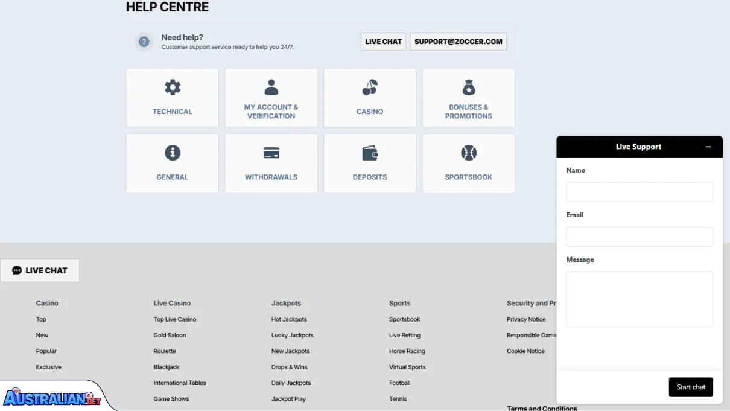Open the Technical help category
Screen dimensions: 730x411
click(x=172, y=88)
